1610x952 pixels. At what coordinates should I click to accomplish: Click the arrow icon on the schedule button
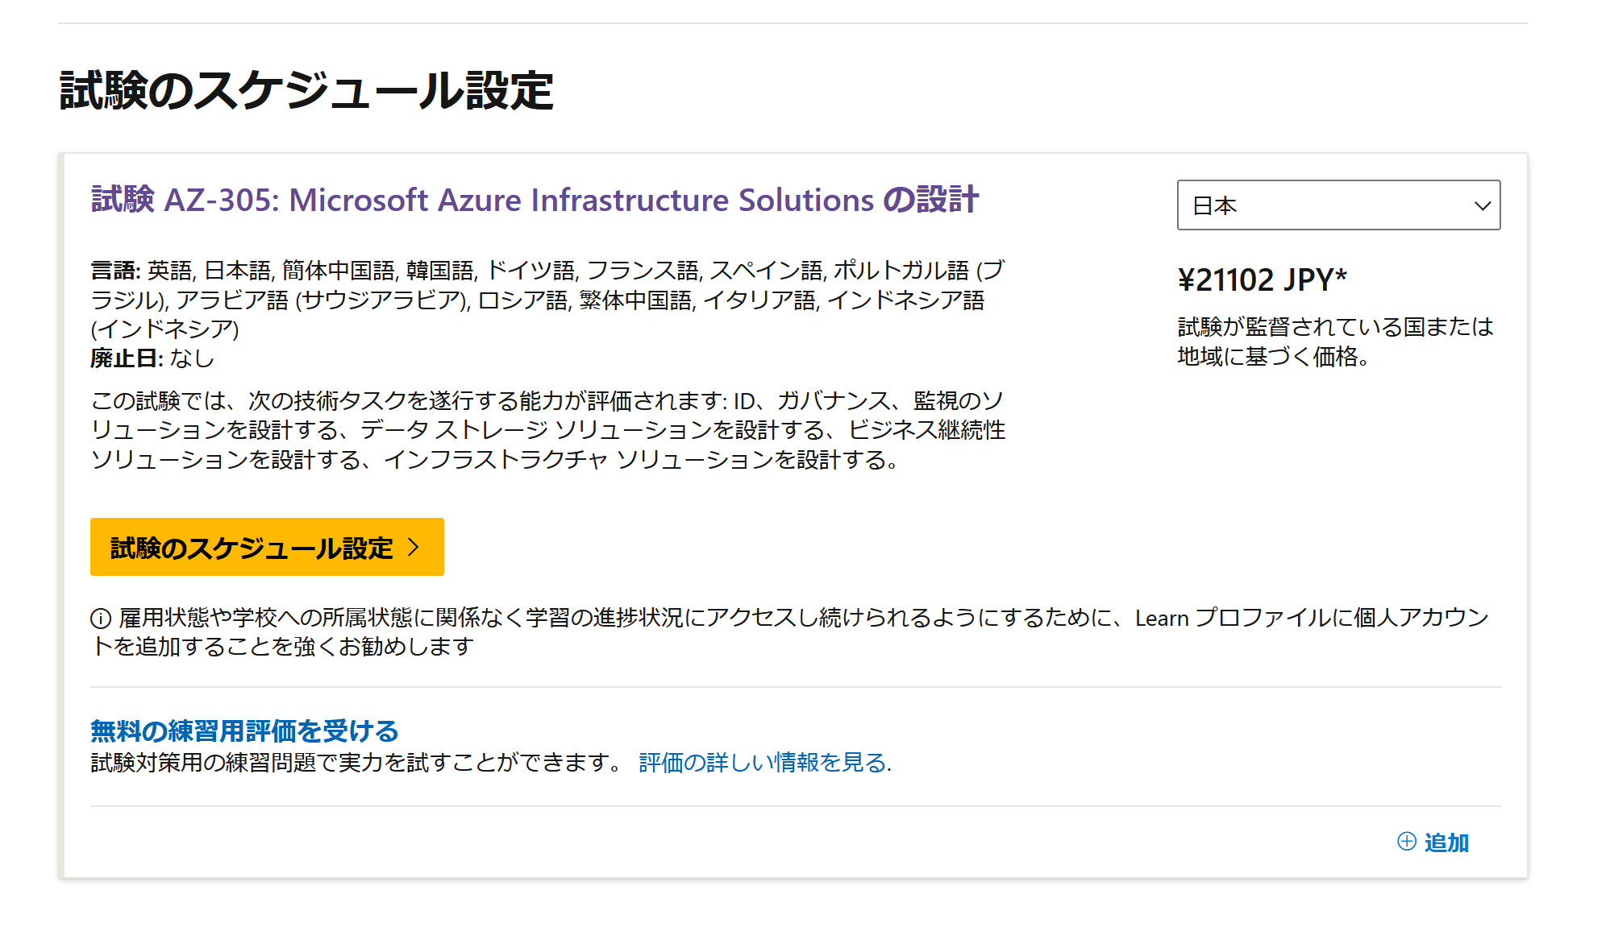pyautogui.click(x=414, y=548)
